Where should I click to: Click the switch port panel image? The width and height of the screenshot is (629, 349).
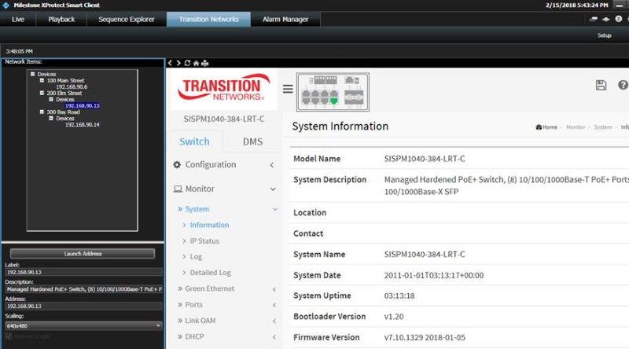333,91
